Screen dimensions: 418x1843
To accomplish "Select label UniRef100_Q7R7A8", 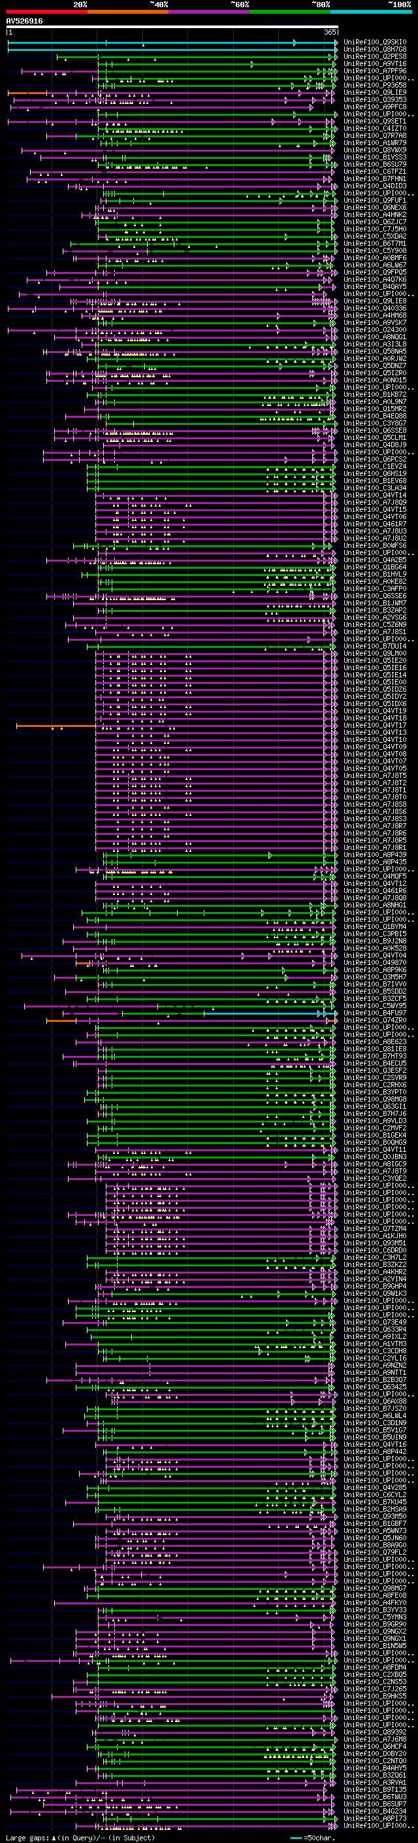I will coord(375,135).
